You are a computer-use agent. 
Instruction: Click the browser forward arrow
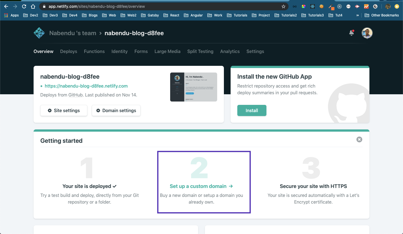[x=15, y=6]
